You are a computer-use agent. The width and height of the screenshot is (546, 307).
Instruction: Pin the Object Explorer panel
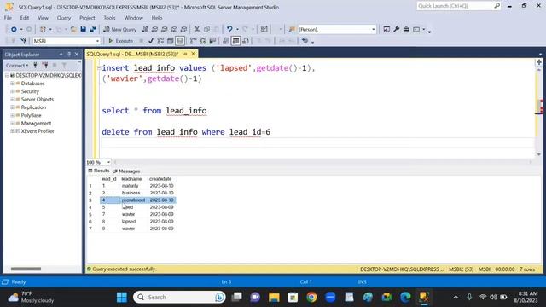pos(69,55)
